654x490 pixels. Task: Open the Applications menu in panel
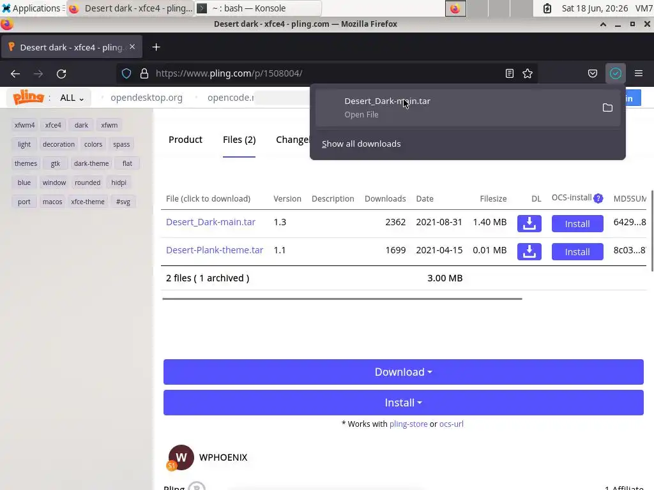coord(32,8)
